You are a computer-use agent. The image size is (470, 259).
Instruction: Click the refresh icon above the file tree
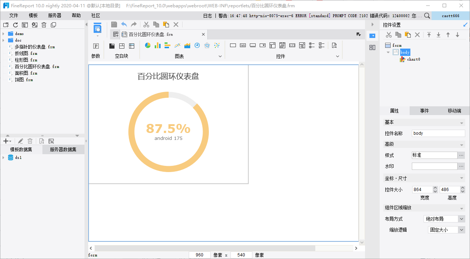(15, 25)
